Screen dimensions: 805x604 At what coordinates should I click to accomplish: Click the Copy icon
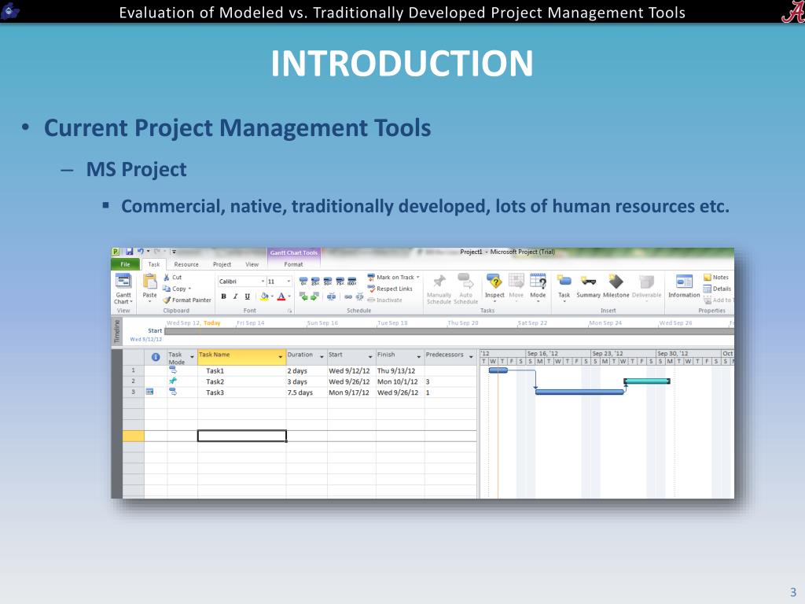point(167,289)
